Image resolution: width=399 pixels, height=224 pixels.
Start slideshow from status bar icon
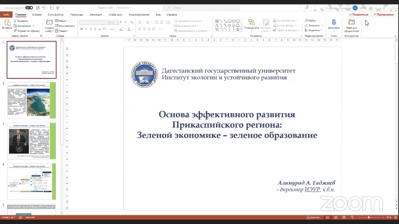click(352, 217)
